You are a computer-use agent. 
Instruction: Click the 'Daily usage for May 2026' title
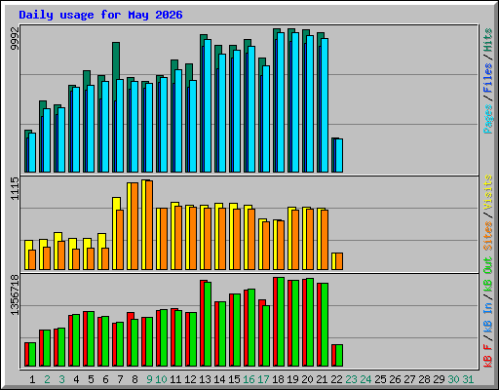[x=100, y=15]
